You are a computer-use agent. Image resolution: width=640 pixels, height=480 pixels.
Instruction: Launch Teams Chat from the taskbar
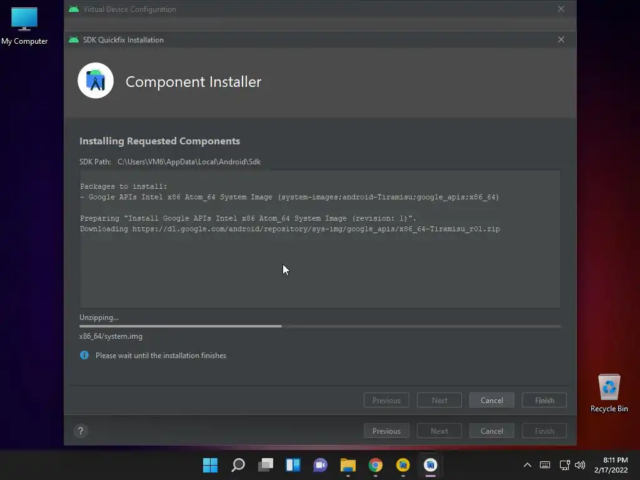coord(321,465)
